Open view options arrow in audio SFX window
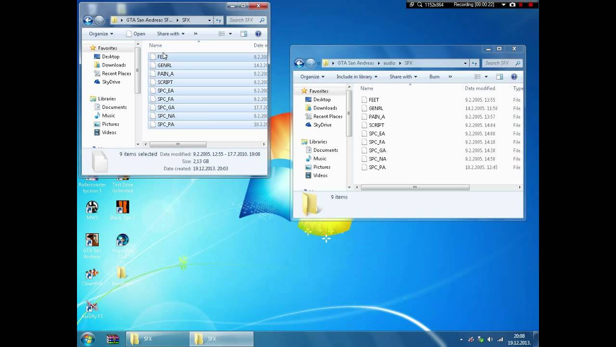 (x=486, y=77)
